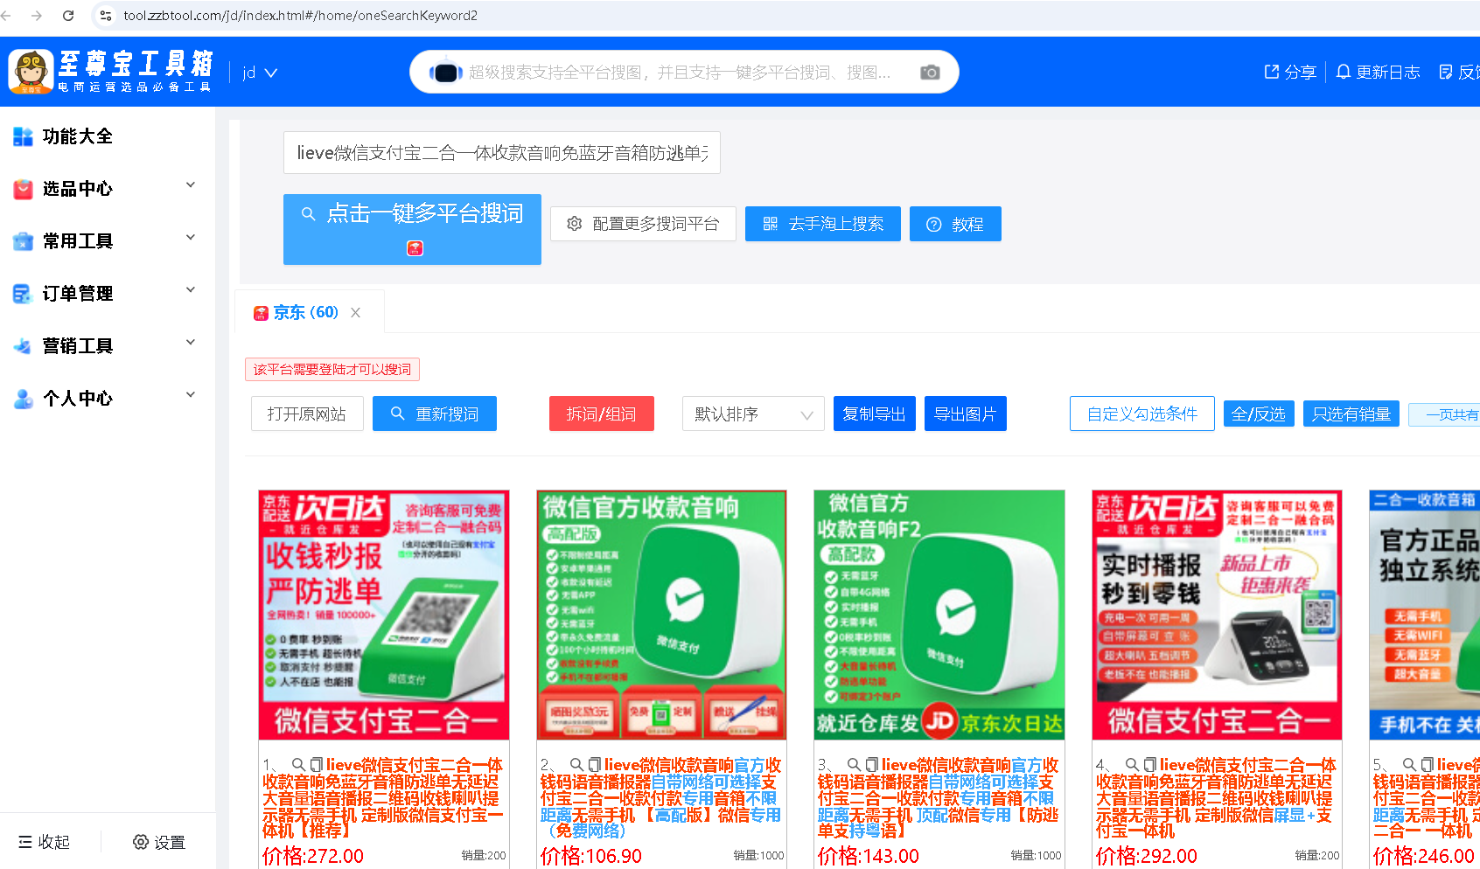Click 点击一键多平台搜词 button

pyautogui.click(x=412, y=229)
